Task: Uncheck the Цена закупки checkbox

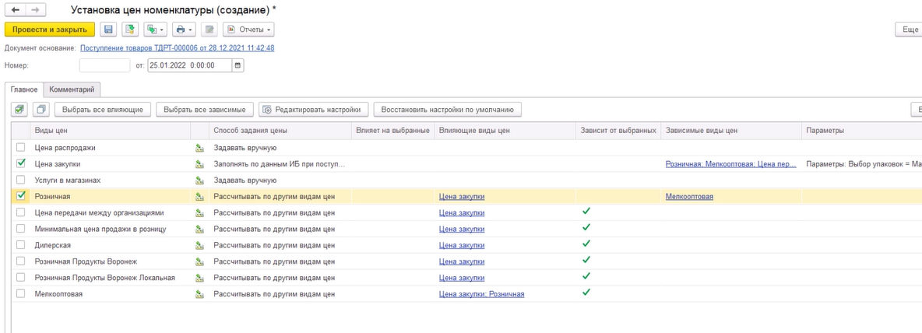Action: tap(21, 164)
